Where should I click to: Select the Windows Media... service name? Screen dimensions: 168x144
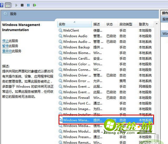click(x=77, y=126)
